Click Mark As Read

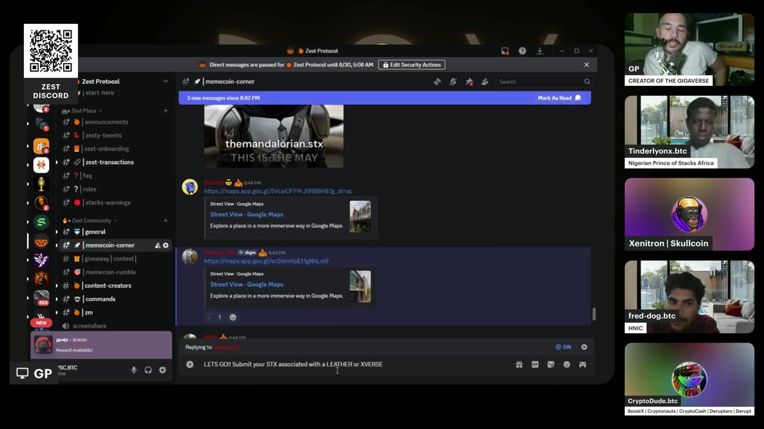click(x=559, y=98)
